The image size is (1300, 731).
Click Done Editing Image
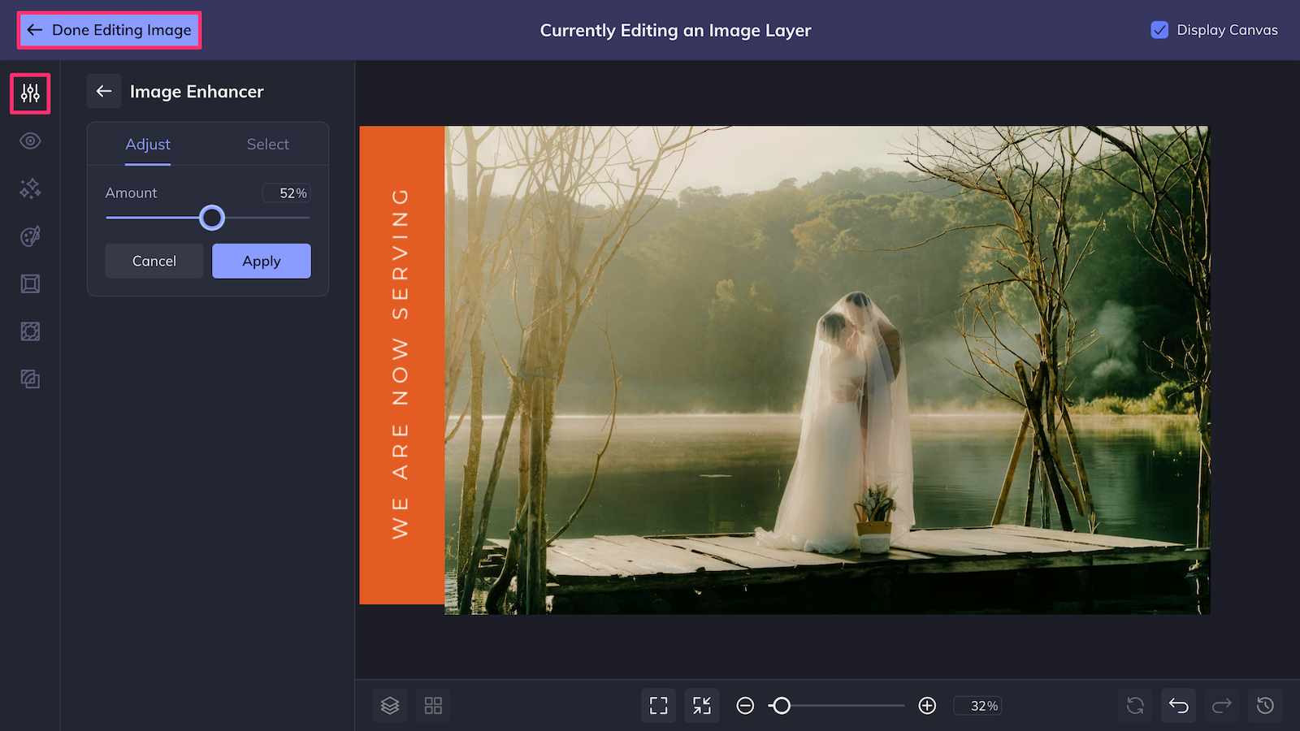(x=108, y=30)
